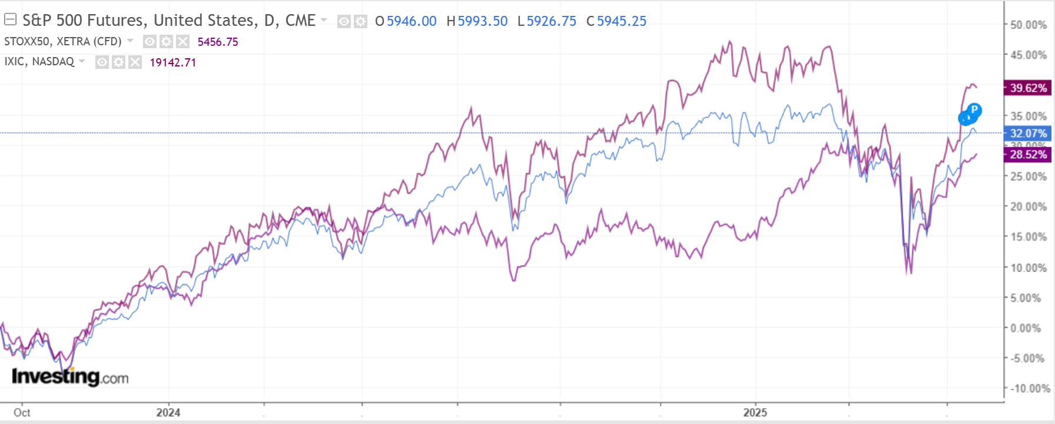1055x424 pixels.
Task: Remove the IXIC NASDAQ comparison series
Action: 135,62
